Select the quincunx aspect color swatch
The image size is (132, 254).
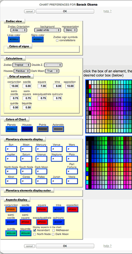click(x=59, y=222)
